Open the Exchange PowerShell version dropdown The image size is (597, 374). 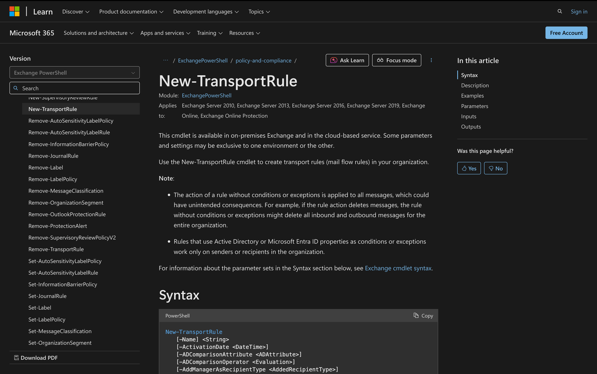(x=75, y=73)
